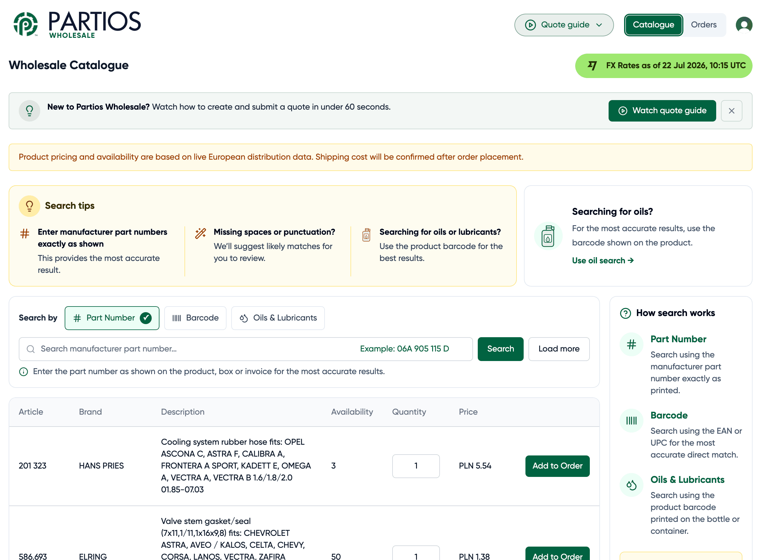Screen dimensions: 760x560
Task: Click the Partios Wholesale logo
Action: 77,24
